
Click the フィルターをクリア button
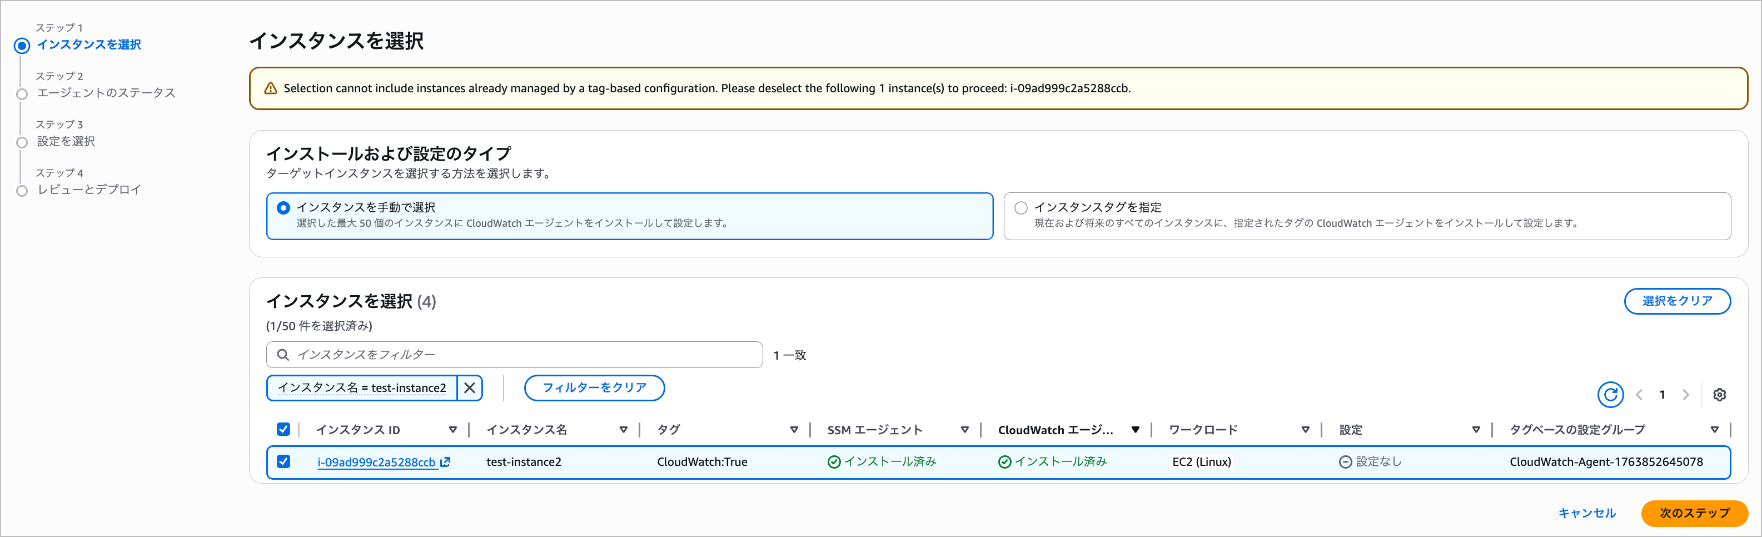point(594,388)
